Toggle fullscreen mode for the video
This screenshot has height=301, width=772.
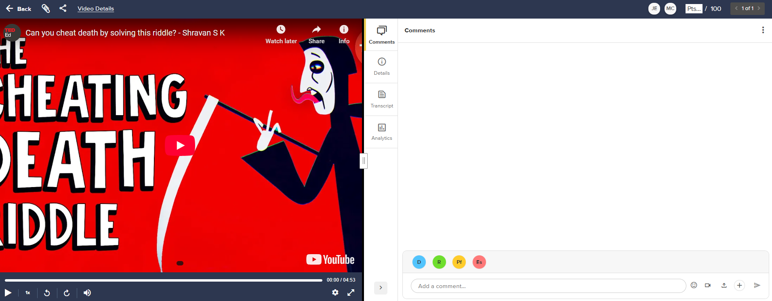[351, 292]
